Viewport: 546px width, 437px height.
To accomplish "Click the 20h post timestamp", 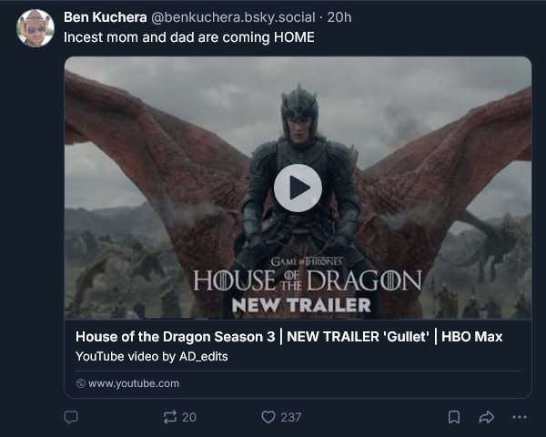I will [x=339, y=18].
